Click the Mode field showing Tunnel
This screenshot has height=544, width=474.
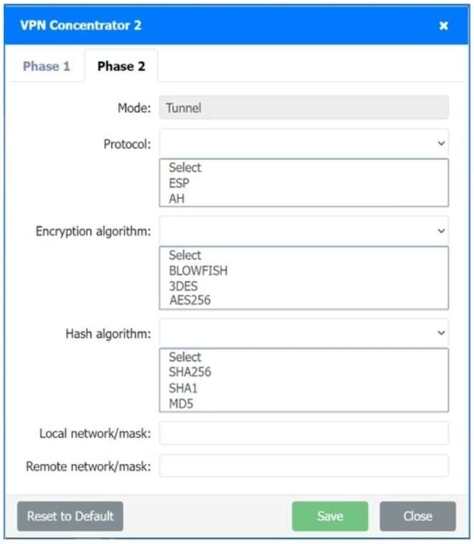(x=304, y=107)
